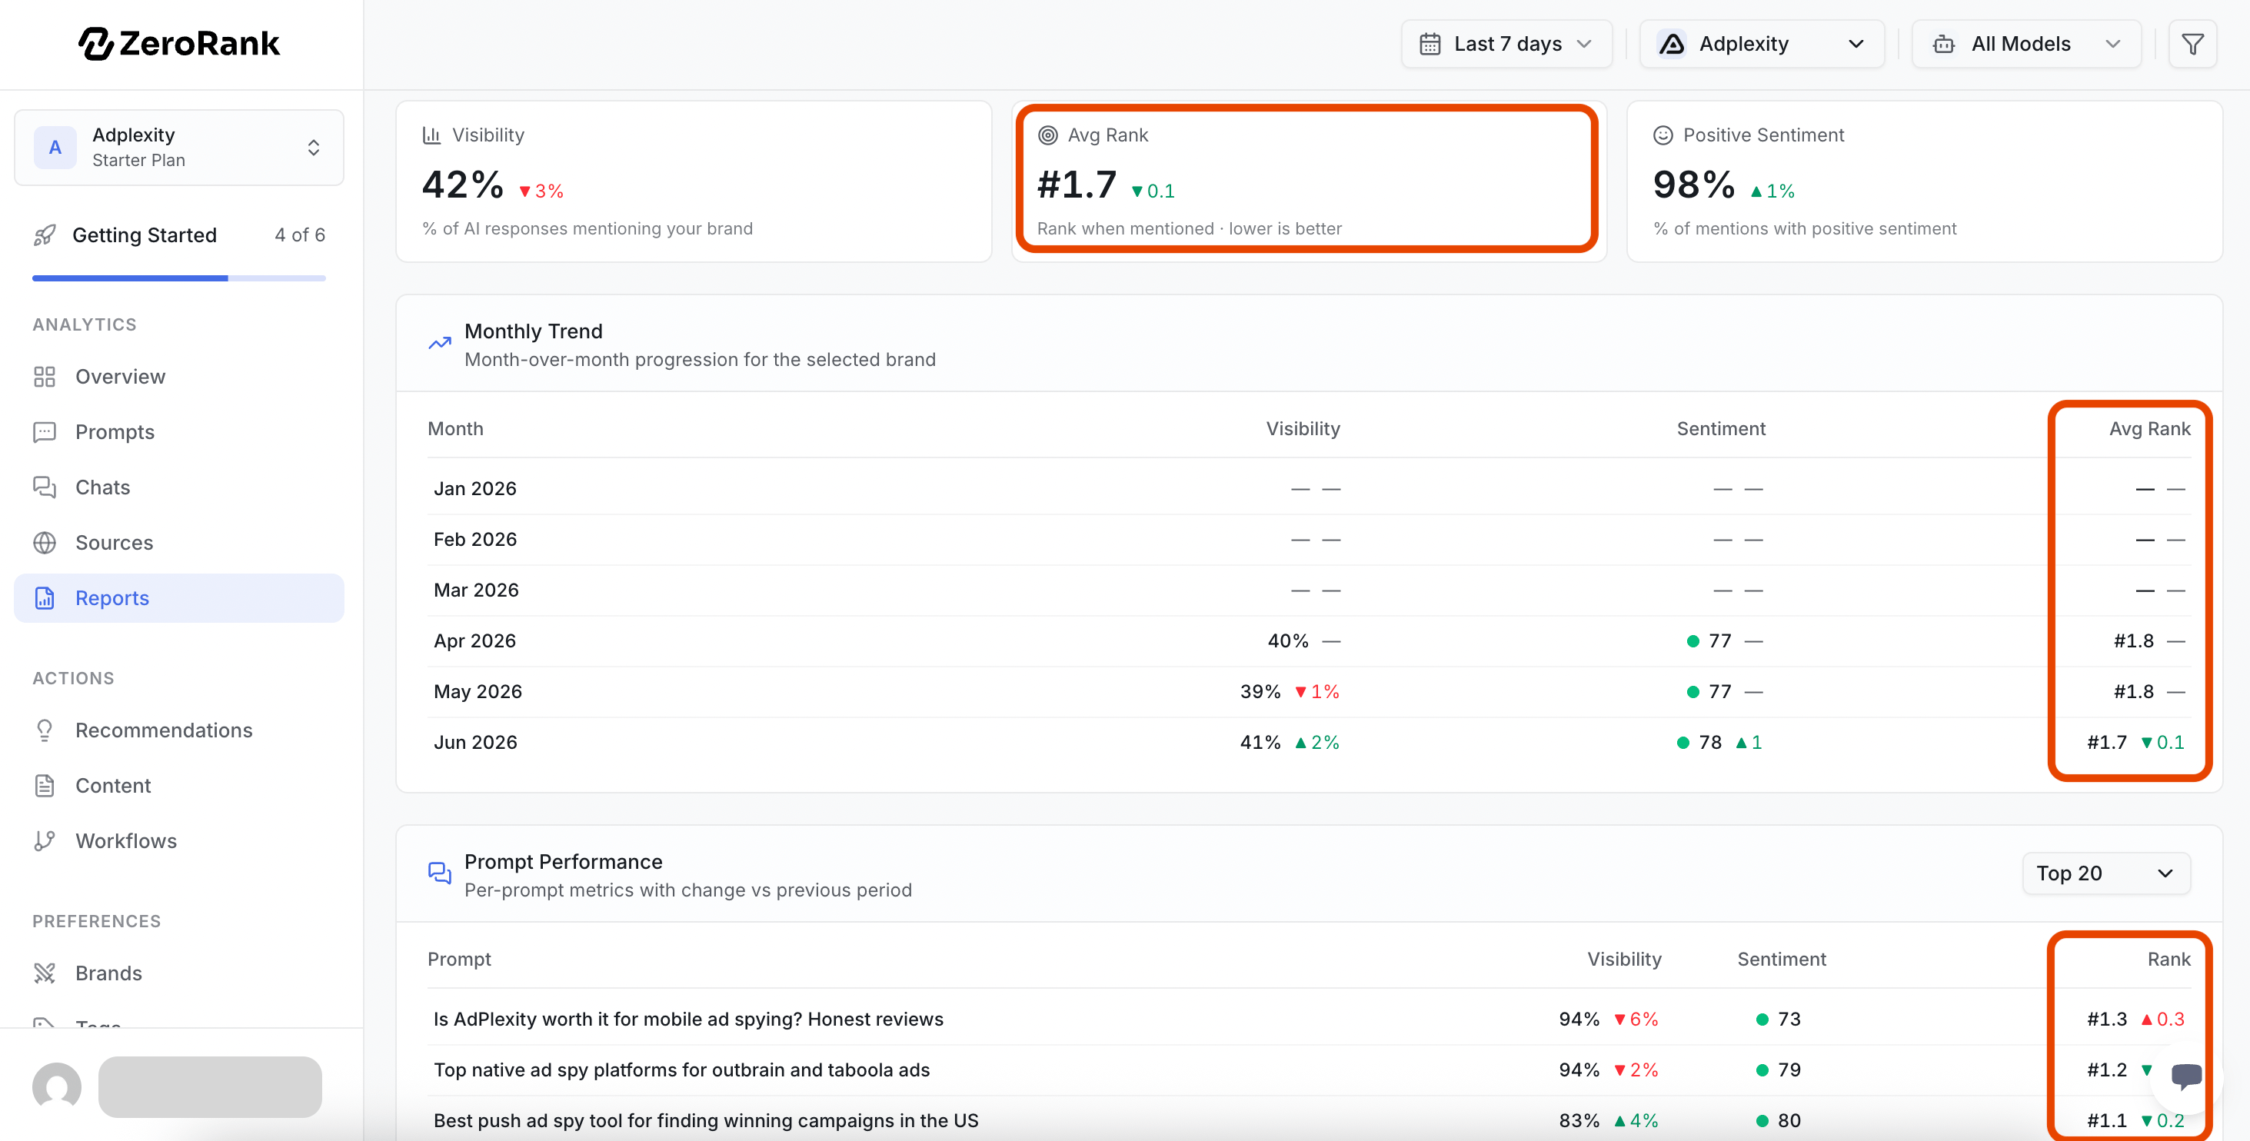2250x1141 pixels.
Task: Click the Mar 2026 row label
Action: click(x=476, y=590)
